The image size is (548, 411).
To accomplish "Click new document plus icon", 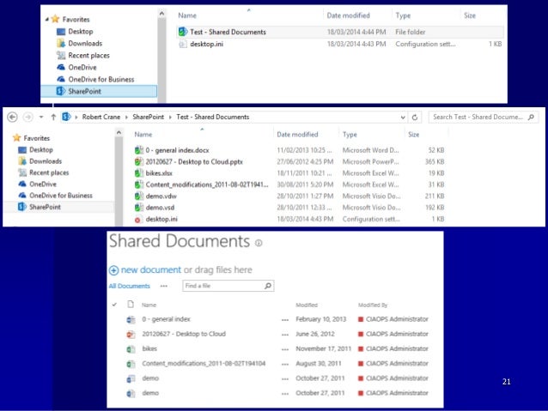I will 113,270.
